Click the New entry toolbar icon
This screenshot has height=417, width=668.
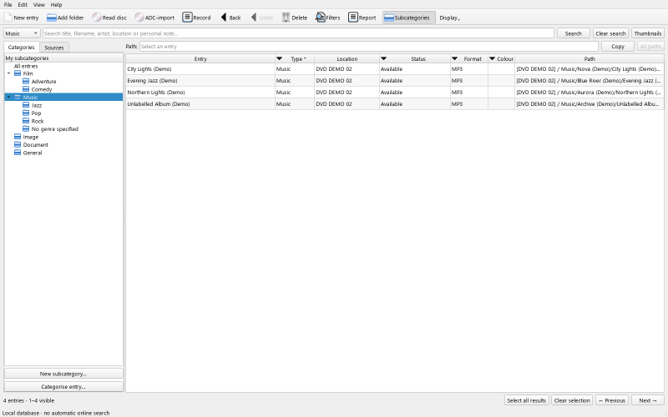click(8, 18)
